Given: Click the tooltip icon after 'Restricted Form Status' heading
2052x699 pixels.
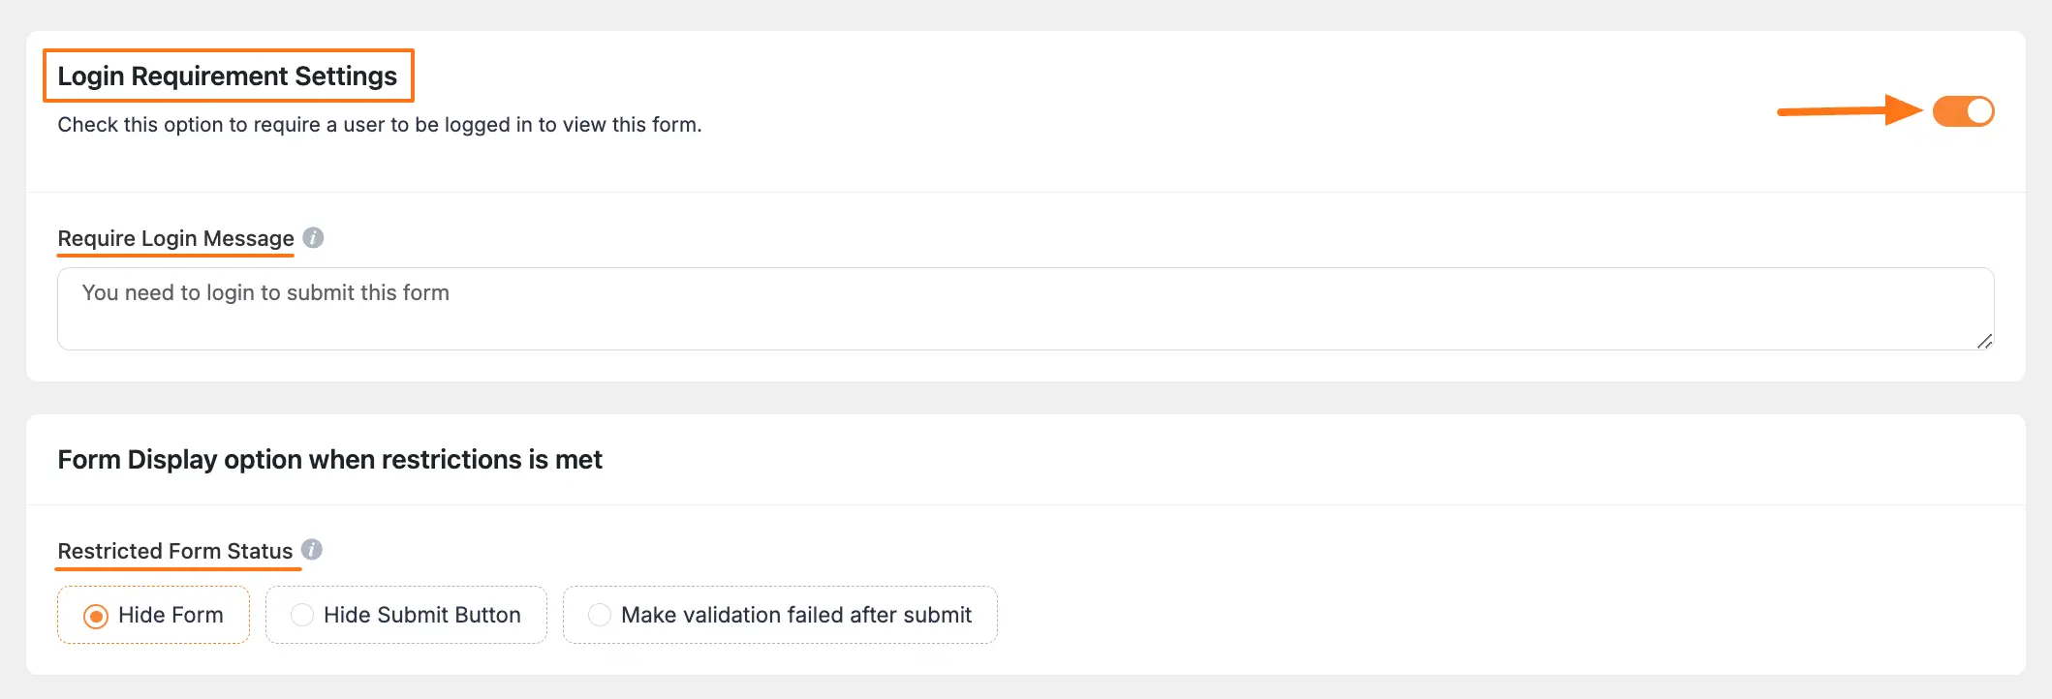Looking at the screenshot, I should pos(312,548).
